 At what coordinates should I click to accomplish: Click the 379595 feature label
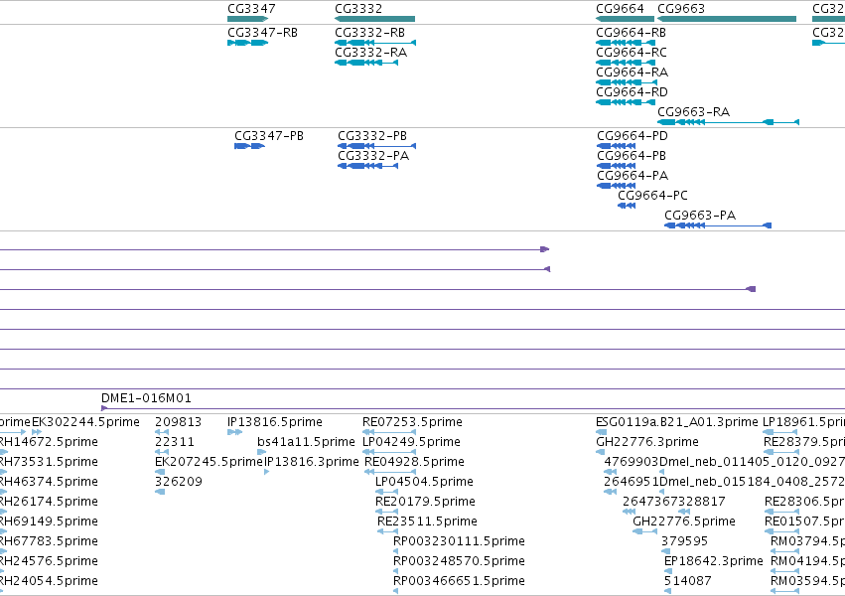[684, 541]
